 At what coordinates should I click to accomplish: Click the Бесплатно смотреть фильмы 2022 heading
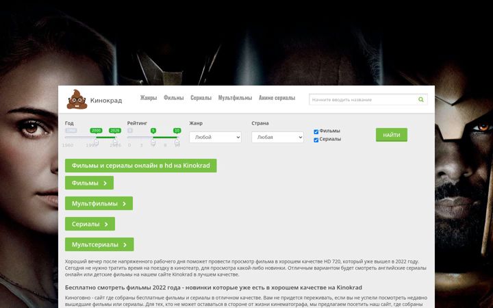pos(214,287)
